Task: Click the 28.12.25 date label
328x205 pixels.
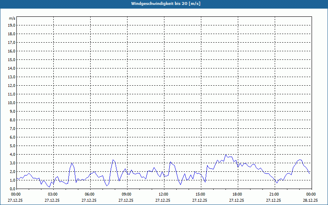Action: 310,200
